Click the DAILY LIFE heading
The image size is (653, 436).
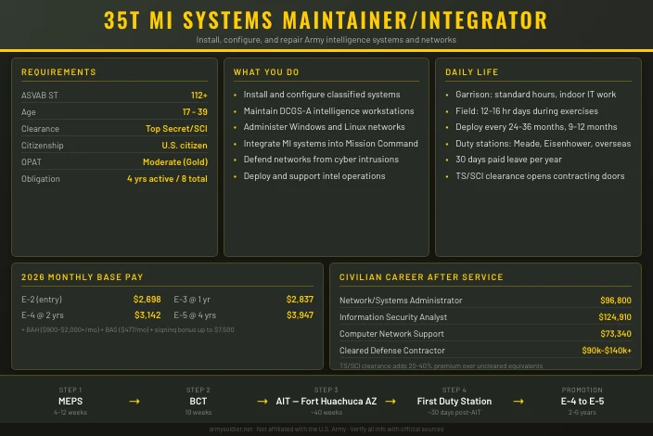[x=472, y=72]
